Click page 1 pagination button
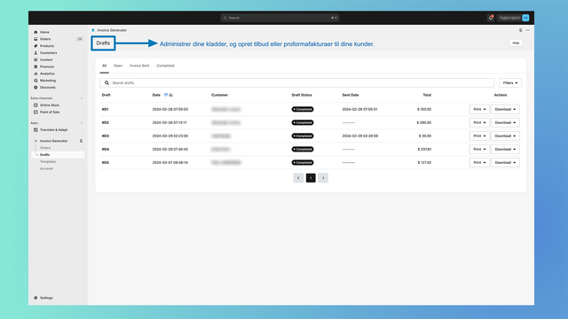Viewport: 568px width, 319px height. click(x=311, y=178)
